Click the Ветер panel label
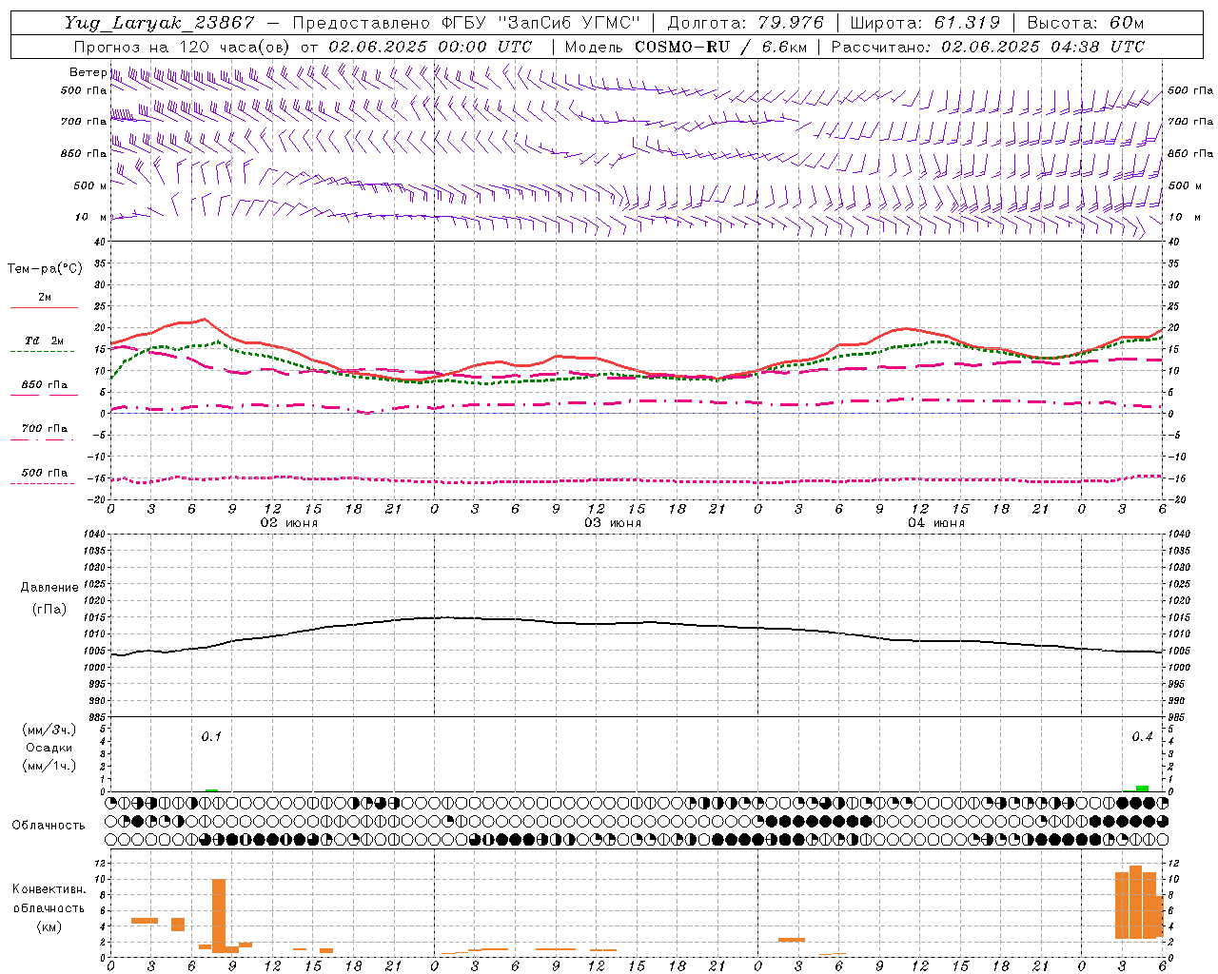 (88, 72)
